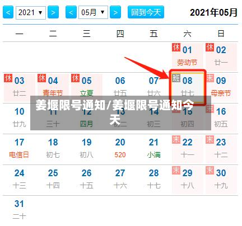Open the 2021 year dropdown
Viewport: 242px width, 226px height.
31,12
